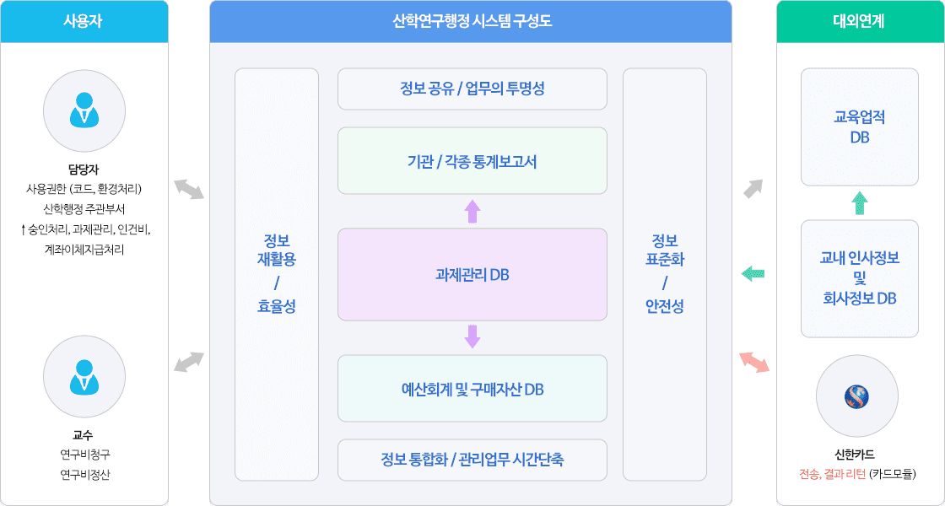
Task: Click the 신한카드 logo icon
Action: [858, 396]
